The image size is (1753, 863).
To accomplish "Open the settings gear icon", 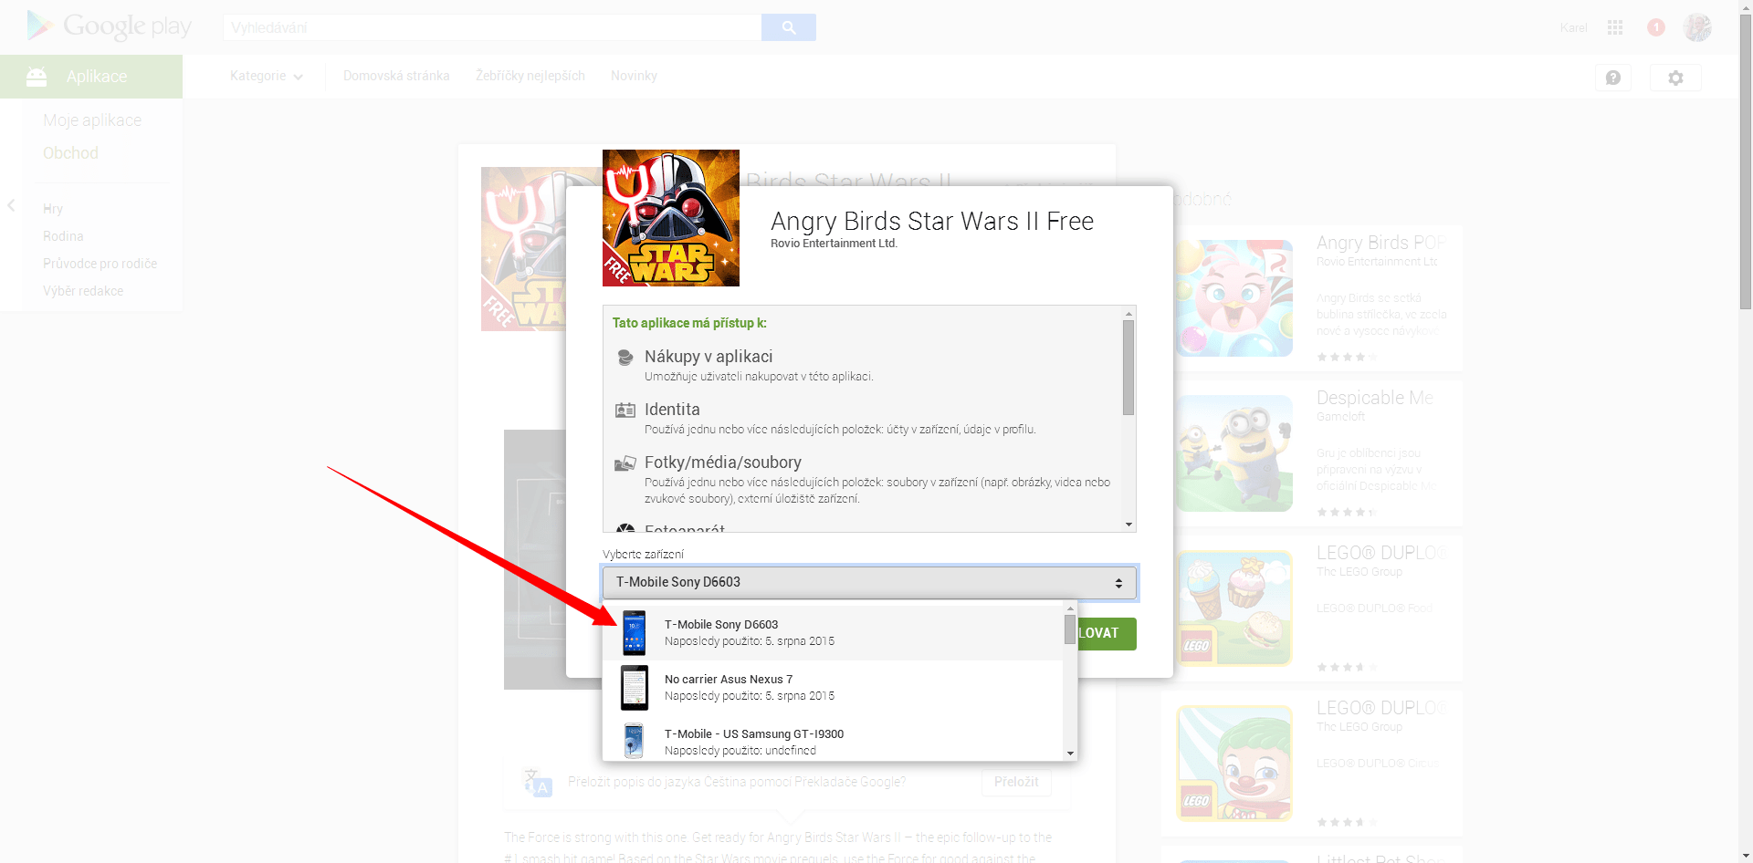I will (x=1675, y=78).
